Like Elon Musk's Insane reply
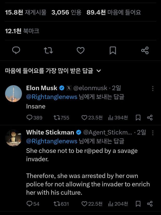 84,117
